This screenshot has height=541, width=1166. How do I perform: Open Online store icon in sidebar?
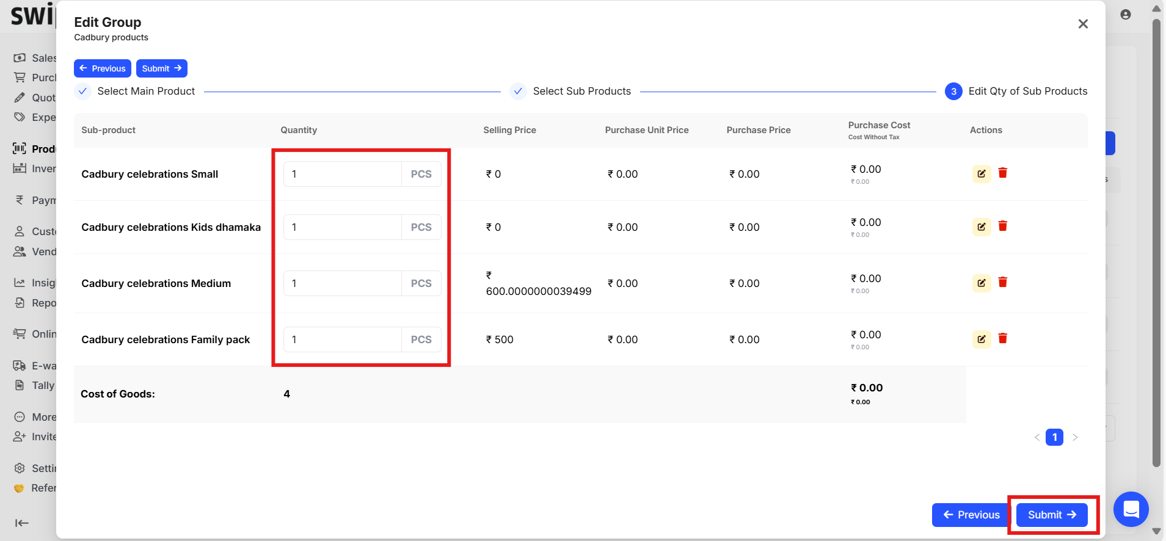pyautogui.click(x=20, y=334)
